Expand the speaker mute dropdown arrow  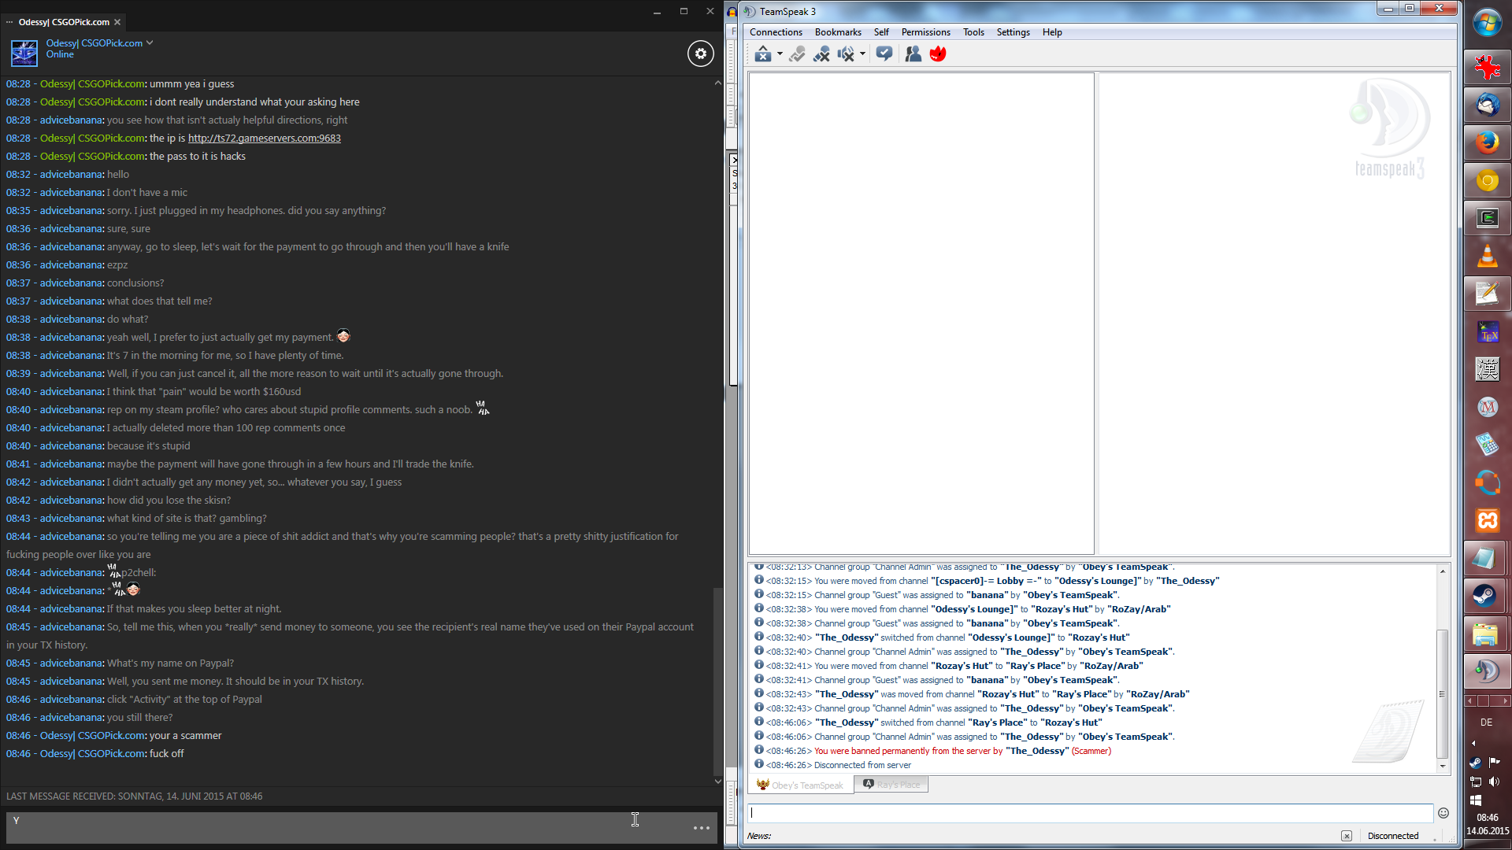[x=862, y=54]
